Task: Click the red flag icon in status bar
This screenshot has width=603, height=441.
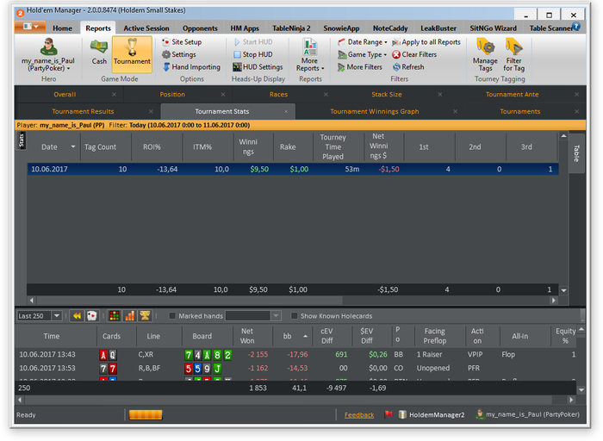Action: [x=389, y=414]
